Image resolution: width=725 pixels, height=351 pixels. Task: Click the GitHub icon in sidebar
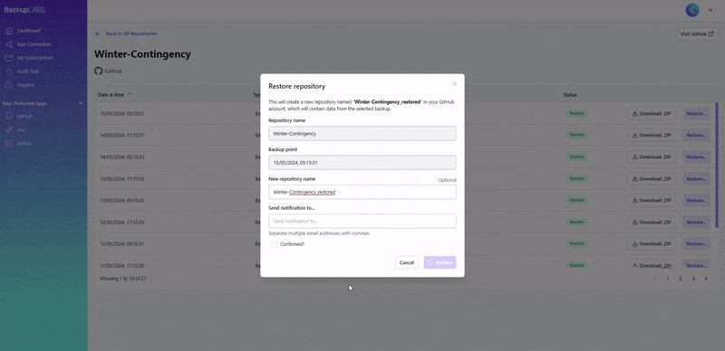click(9, 117)
